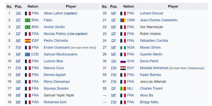Click the Egypt flag next to Mostafa Mohamed
Screen dimensions: 212x106
tap(123, 68)
